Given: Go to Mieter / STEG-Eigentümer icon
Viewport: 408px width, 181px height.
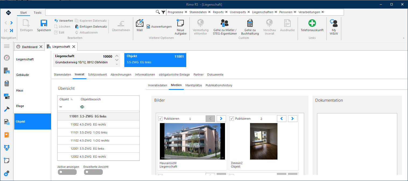Looking at the screenshot, I should (x=224, y=23).
